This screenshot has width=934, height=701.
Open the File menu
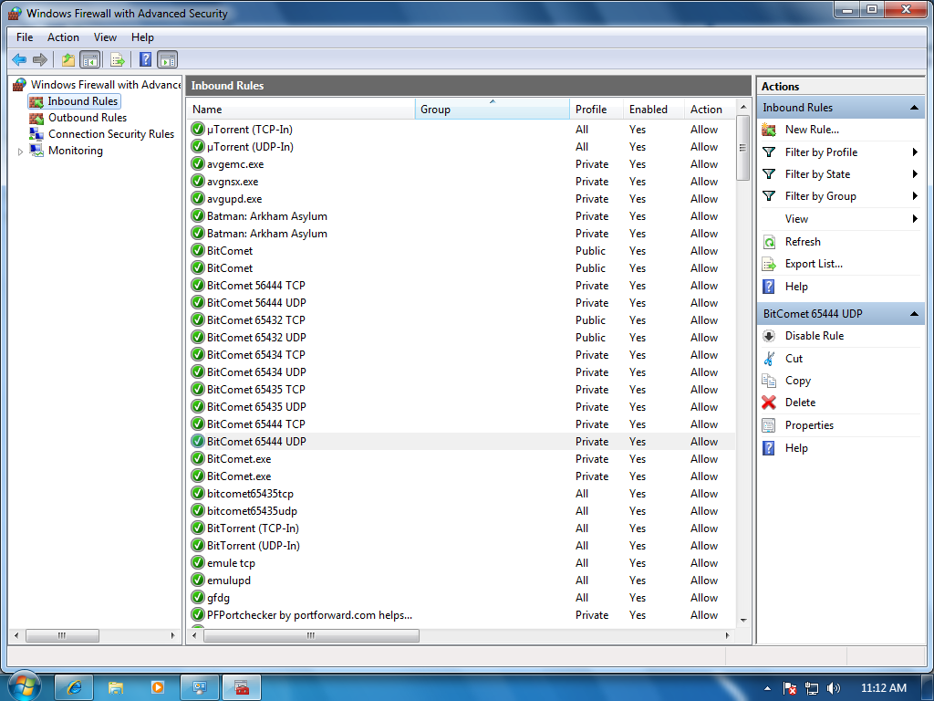click(25, 37)
